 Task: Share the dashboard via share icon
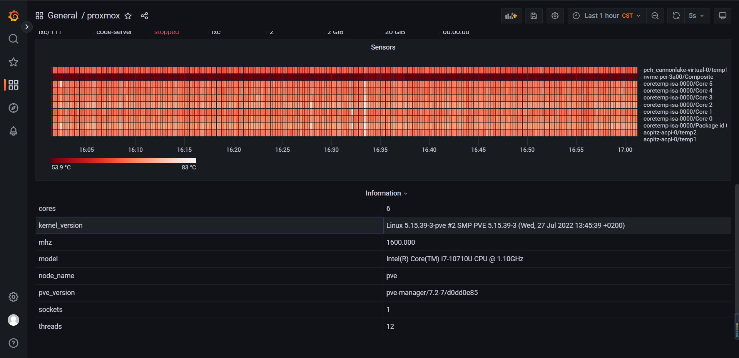tap(144, 16)
